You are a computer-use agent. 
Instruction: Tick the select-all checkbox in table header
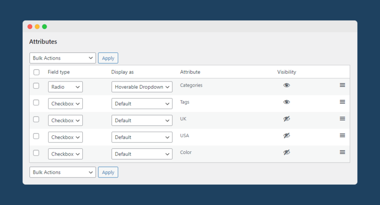(x=36, y=72)
